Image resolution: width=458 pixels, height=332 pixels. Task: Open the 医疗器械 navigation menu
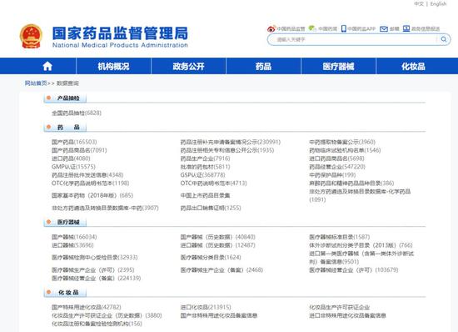tap(339, 67)
